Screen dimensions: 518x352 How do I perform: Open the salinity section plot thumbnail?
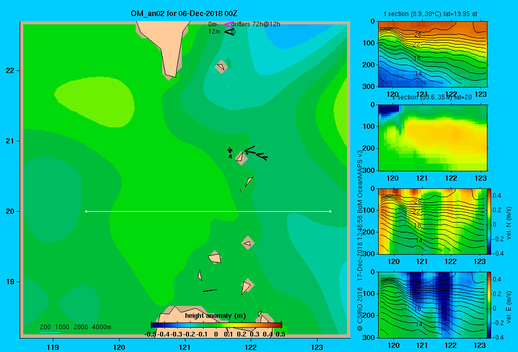point(433,138)
